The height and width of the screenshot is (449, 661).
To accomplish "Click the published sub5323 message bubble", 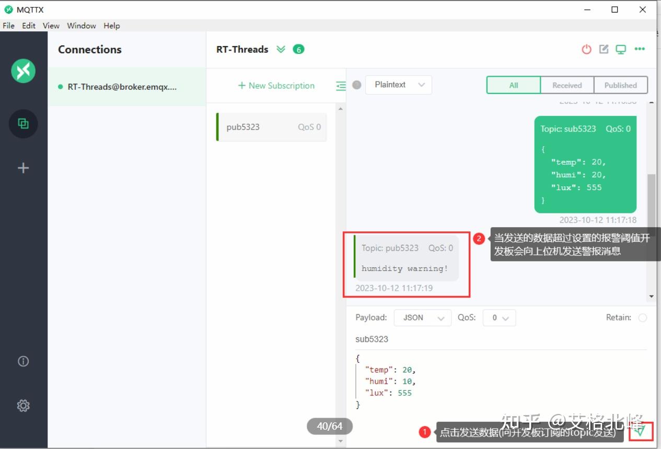I will (x=585, y=164).
